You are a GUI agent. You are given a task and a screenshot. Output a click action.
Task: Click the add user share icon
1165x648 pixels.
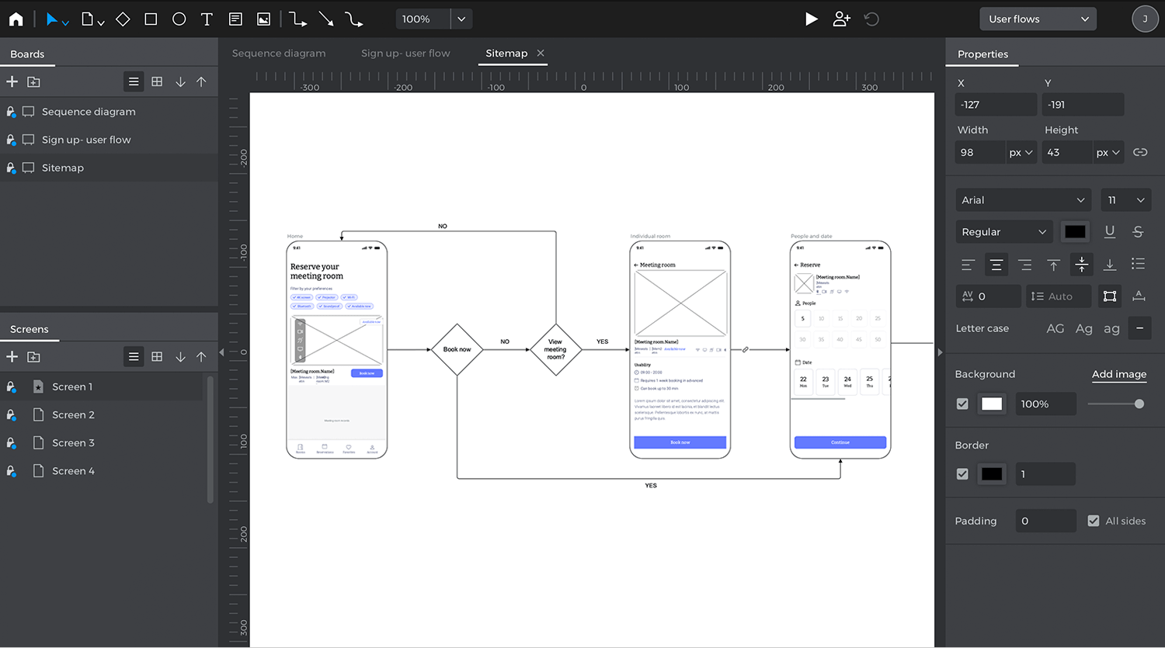pos(841,19)
